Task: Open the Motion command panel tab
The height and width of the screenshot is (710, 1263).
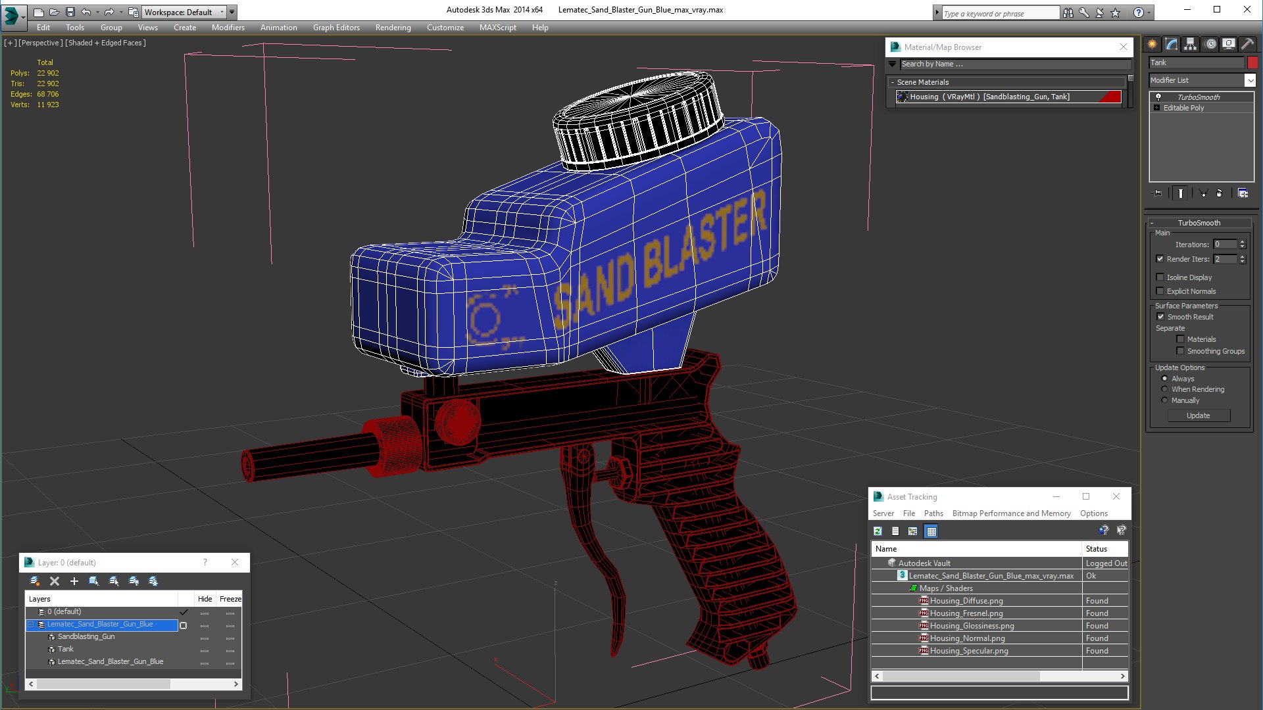Action: click(1210, 44)
